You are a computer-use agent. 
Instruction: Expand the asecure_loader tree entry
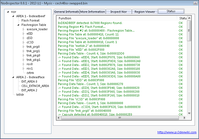click(x=24, y=29)
